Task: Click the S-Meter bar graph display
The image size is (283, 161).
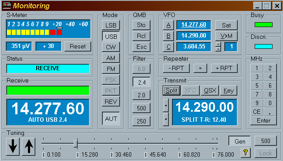Action: [x=48, y=29]
